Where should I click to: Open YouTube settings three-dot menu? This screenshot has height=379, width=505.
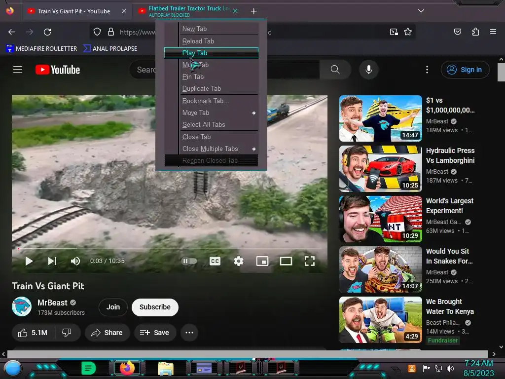(427, 70)
